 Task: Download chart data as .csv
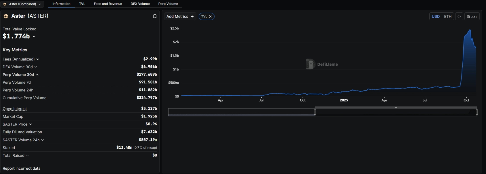click(472, 17)
